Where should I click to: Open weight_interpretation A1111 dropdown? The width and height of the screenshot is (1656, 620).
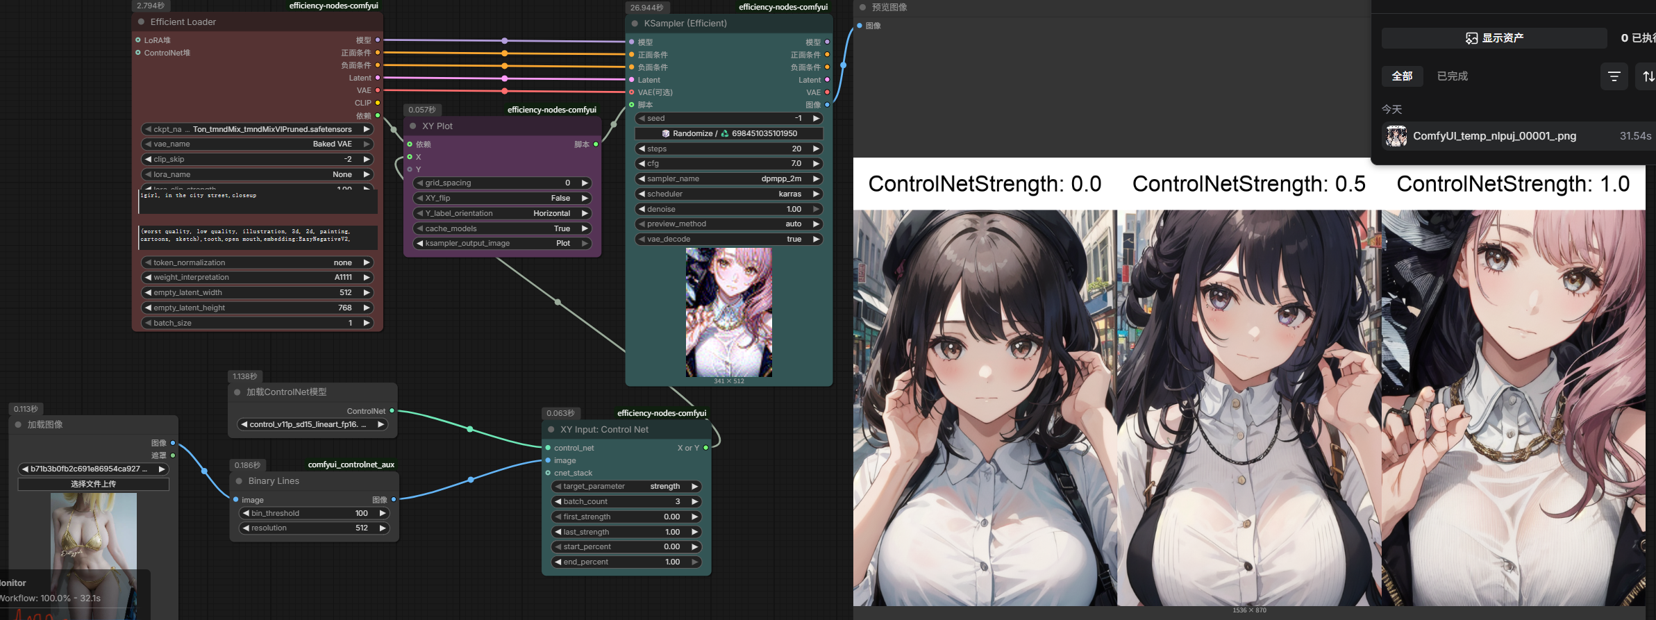pyautogui.click(x=258, y=278)
